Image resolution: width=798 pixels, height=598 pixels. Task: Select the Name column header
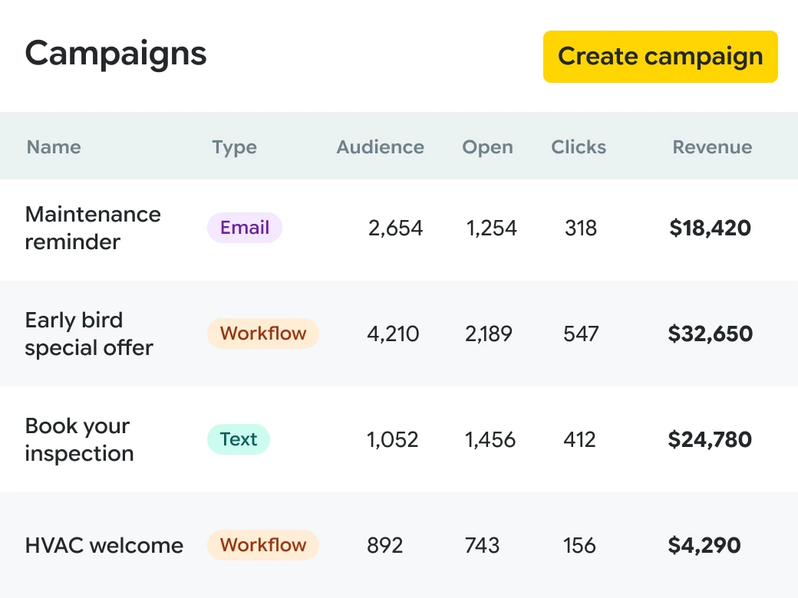click(54, 147)
